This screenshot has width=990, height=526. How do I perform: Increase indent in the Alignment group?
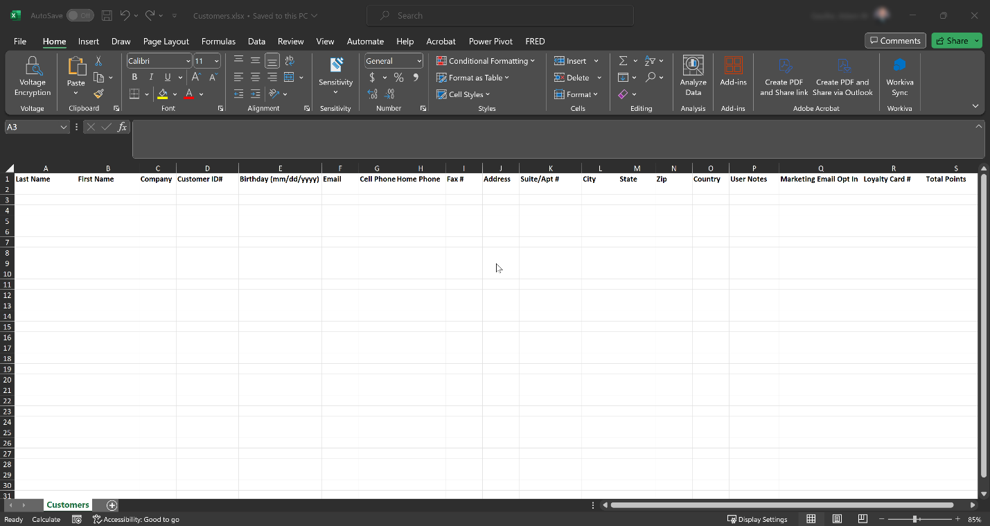click(x=256, y=94)
